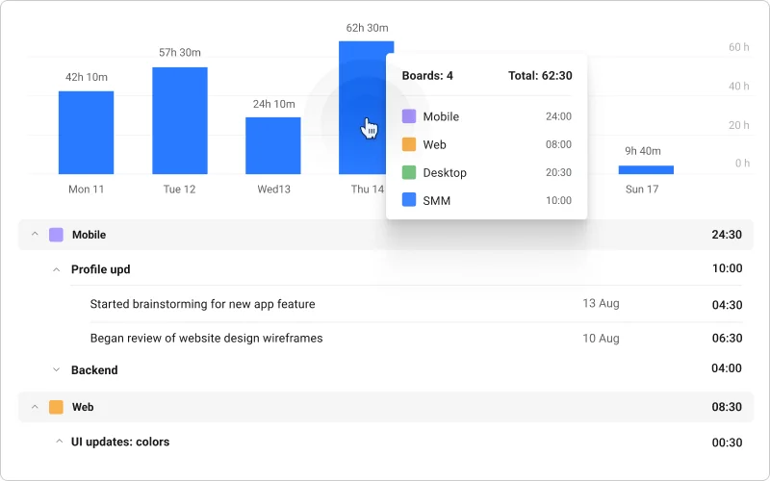Screen dimensions: 770x481
Task: Click the 04:30 entry duration
Action: click(728, 305)
